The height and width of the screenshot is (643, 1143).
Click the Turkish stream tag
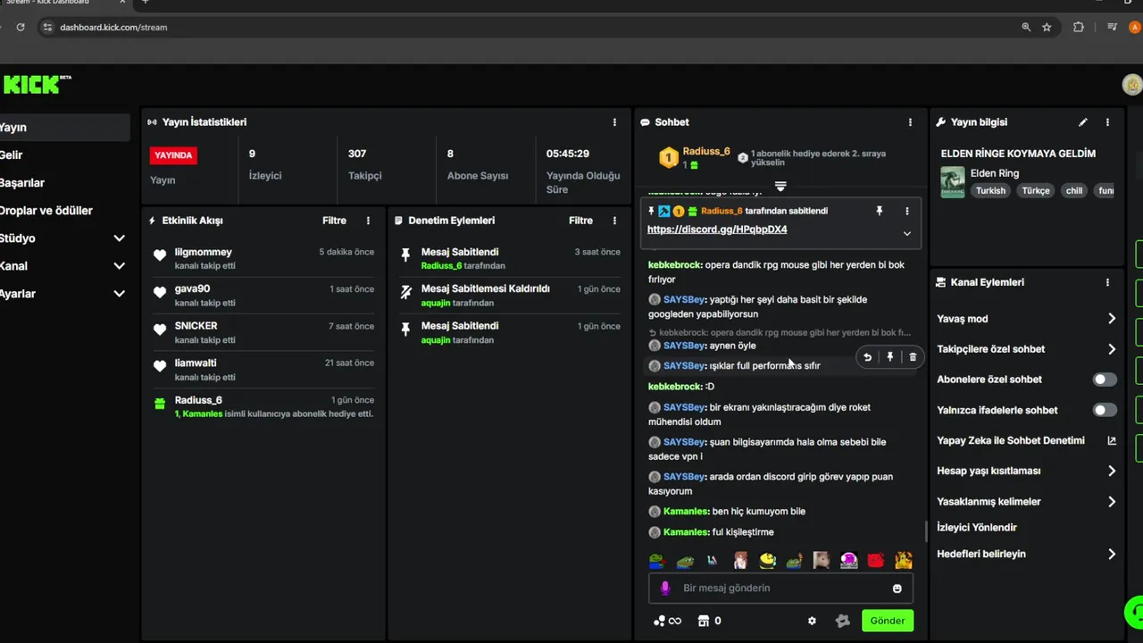[x=990, y=190]
